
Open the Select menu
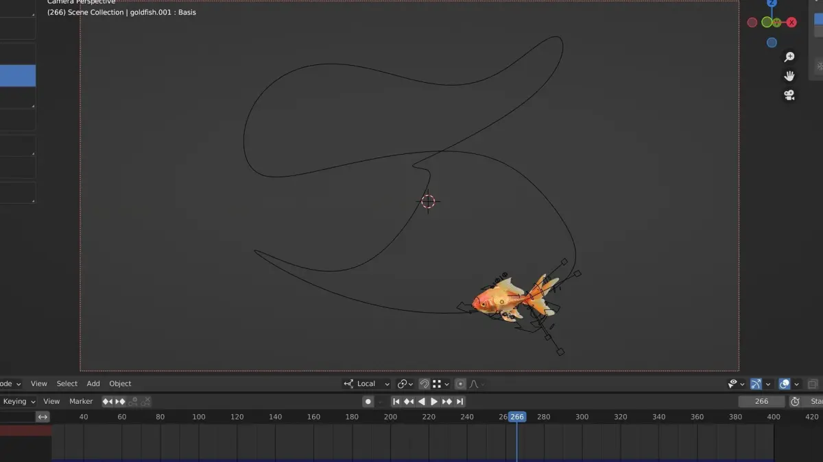pos(67,384)
